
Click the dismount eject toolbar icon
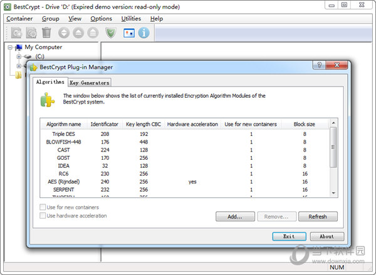(78, 33)
